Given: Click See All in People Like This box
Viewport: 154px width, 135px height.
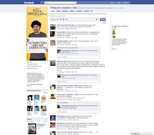Looking at the screenshot, I should (45, 93).
